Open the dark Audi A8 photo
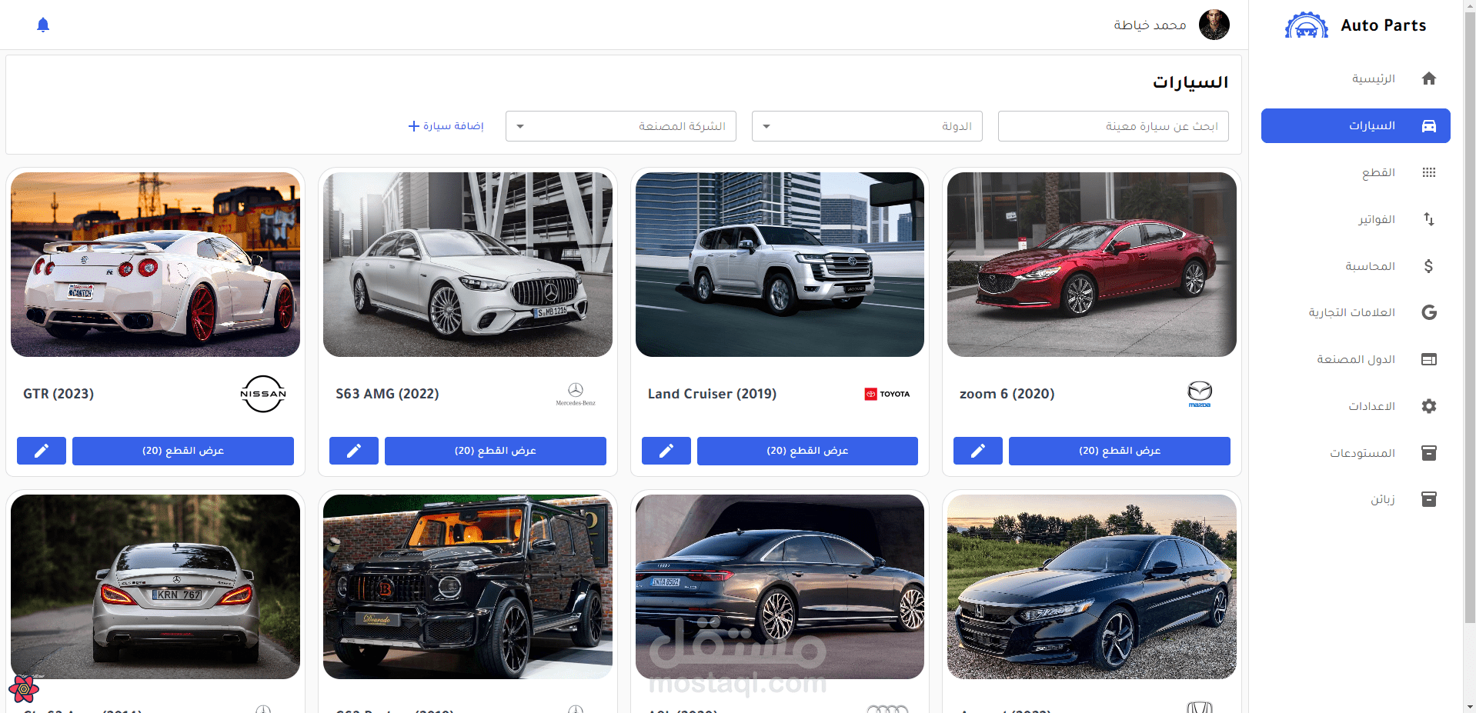 pos(780,587)
